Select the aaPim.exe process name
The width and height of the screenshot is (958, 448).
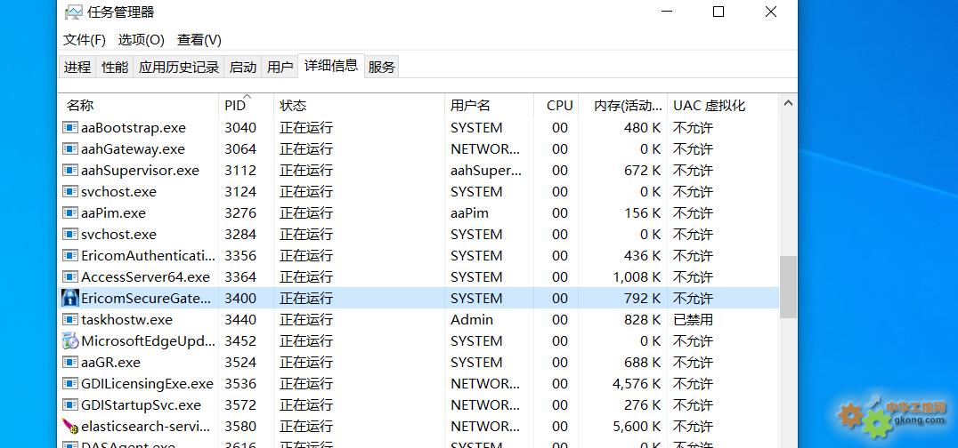[x=114, y=213]
